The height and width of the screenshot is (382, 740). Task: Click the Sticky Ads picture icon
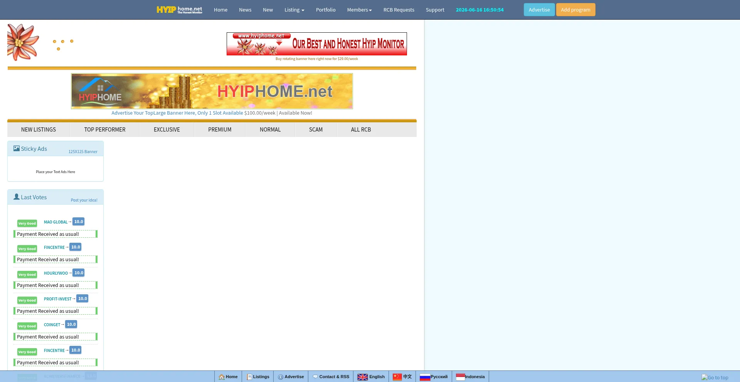(x=17, y=148)
